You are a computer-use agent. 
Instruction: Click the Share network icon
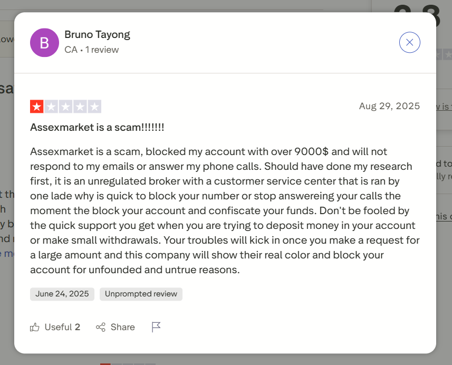click(x=101, y=327)
